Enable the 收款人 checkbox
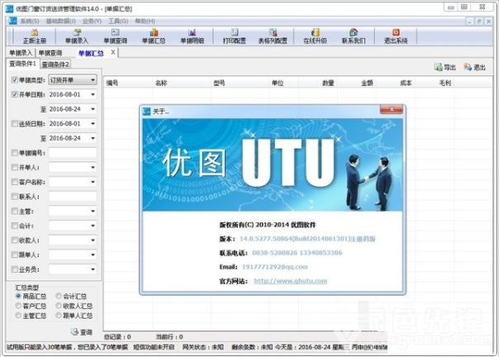Viewport: 499px width, 357px height. point(14,240)
